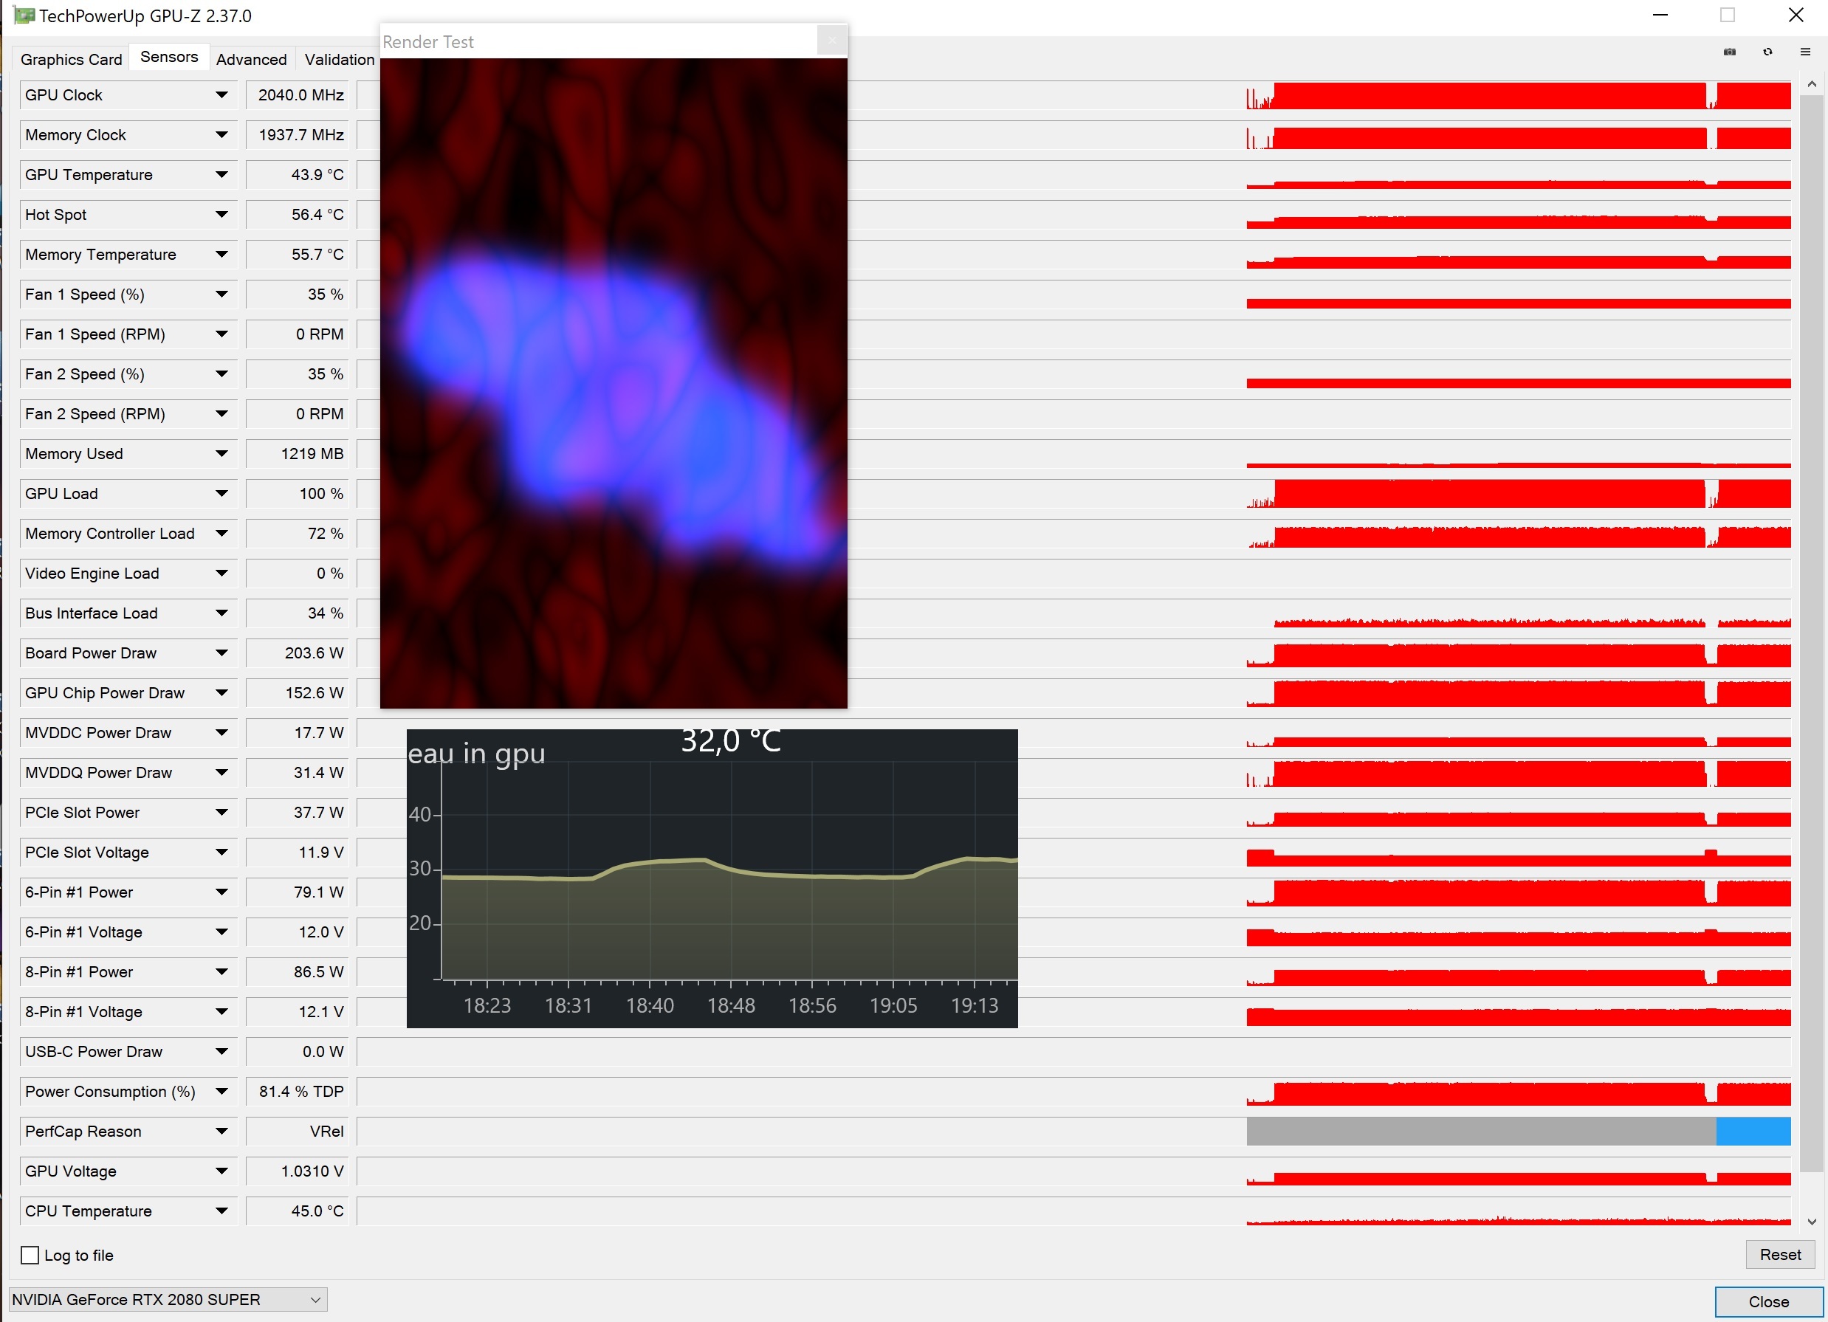Screen dimensions: 1828x1322
Task: Enable the Log to file checkbox
Action: 30,1255
